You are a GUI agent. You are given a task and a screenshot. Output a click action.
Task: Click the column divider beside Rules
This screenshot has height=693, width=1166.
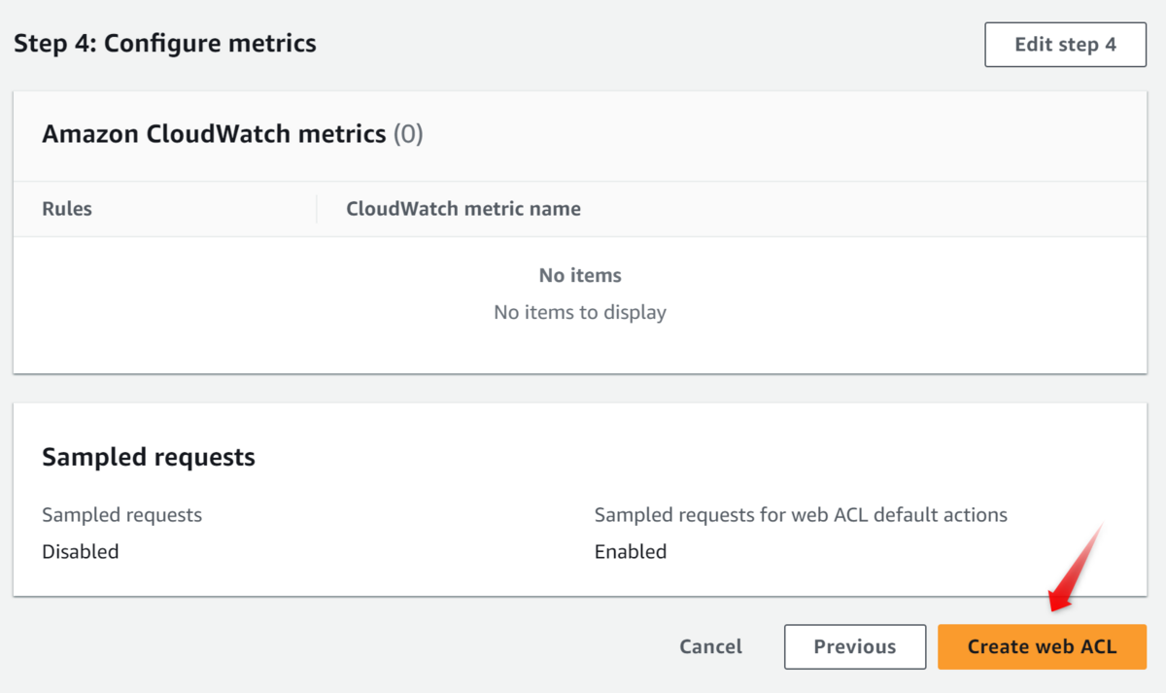click(317, 209)
